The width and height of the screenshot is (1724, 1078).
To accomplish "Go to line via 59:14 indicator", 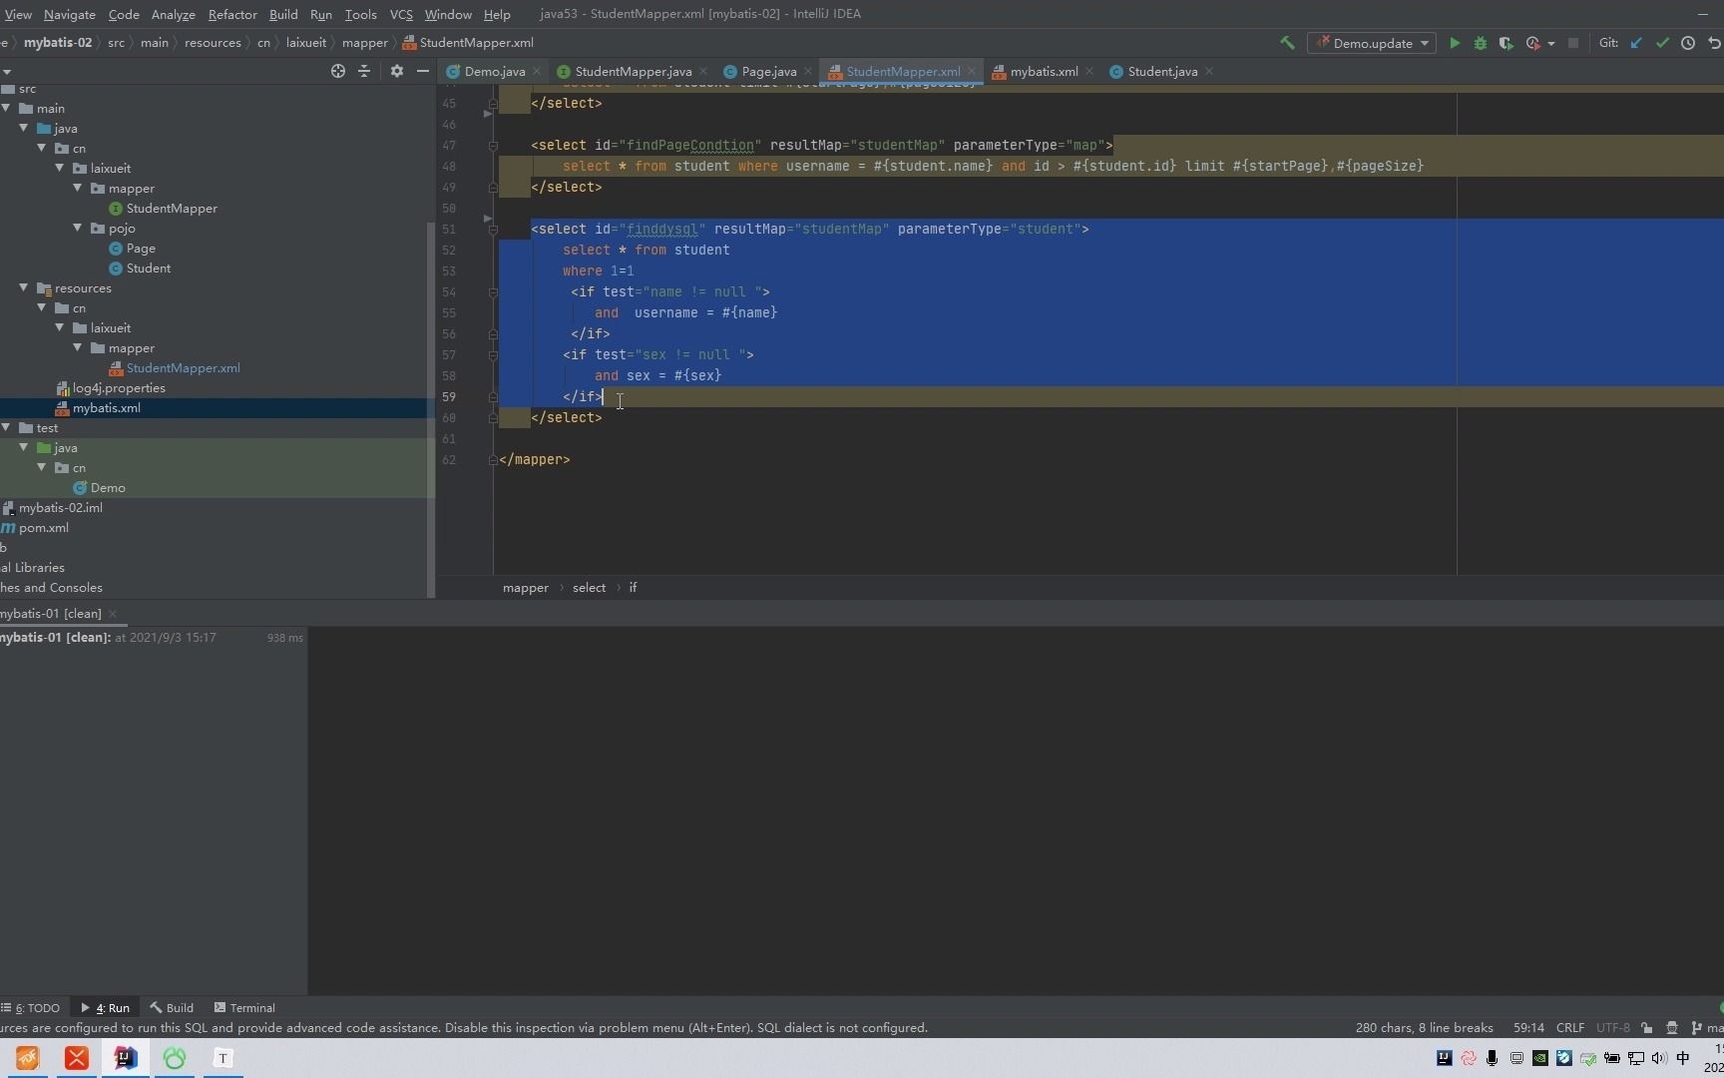I will click(1528, 1027).
